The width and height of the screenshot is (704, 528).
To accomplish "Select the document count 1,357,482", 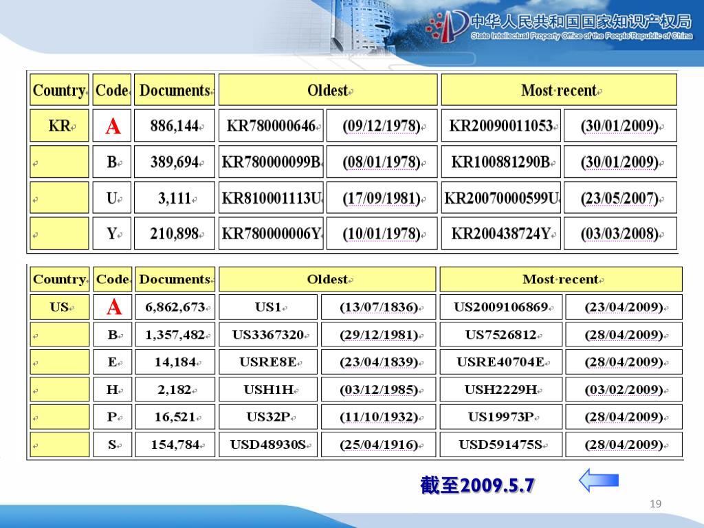I will coord(175,335).
